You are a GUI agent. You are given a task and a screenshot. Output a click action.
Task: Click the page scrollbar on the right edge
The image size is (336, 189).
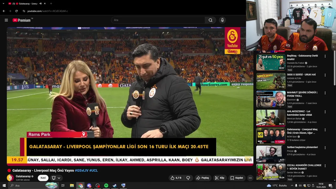coord(334,68)
